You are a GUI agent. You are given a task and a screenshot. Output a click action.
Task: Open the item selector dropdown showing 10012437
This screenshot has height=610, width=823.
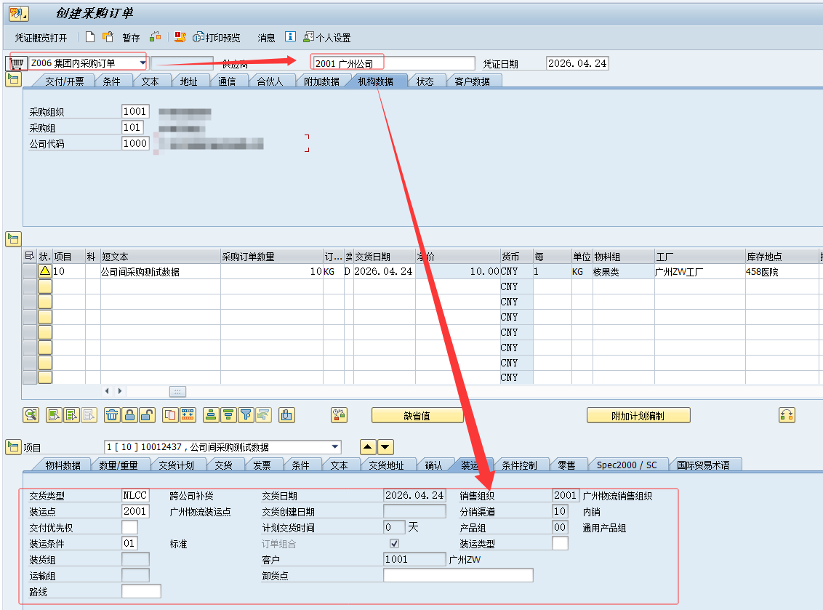334,447
